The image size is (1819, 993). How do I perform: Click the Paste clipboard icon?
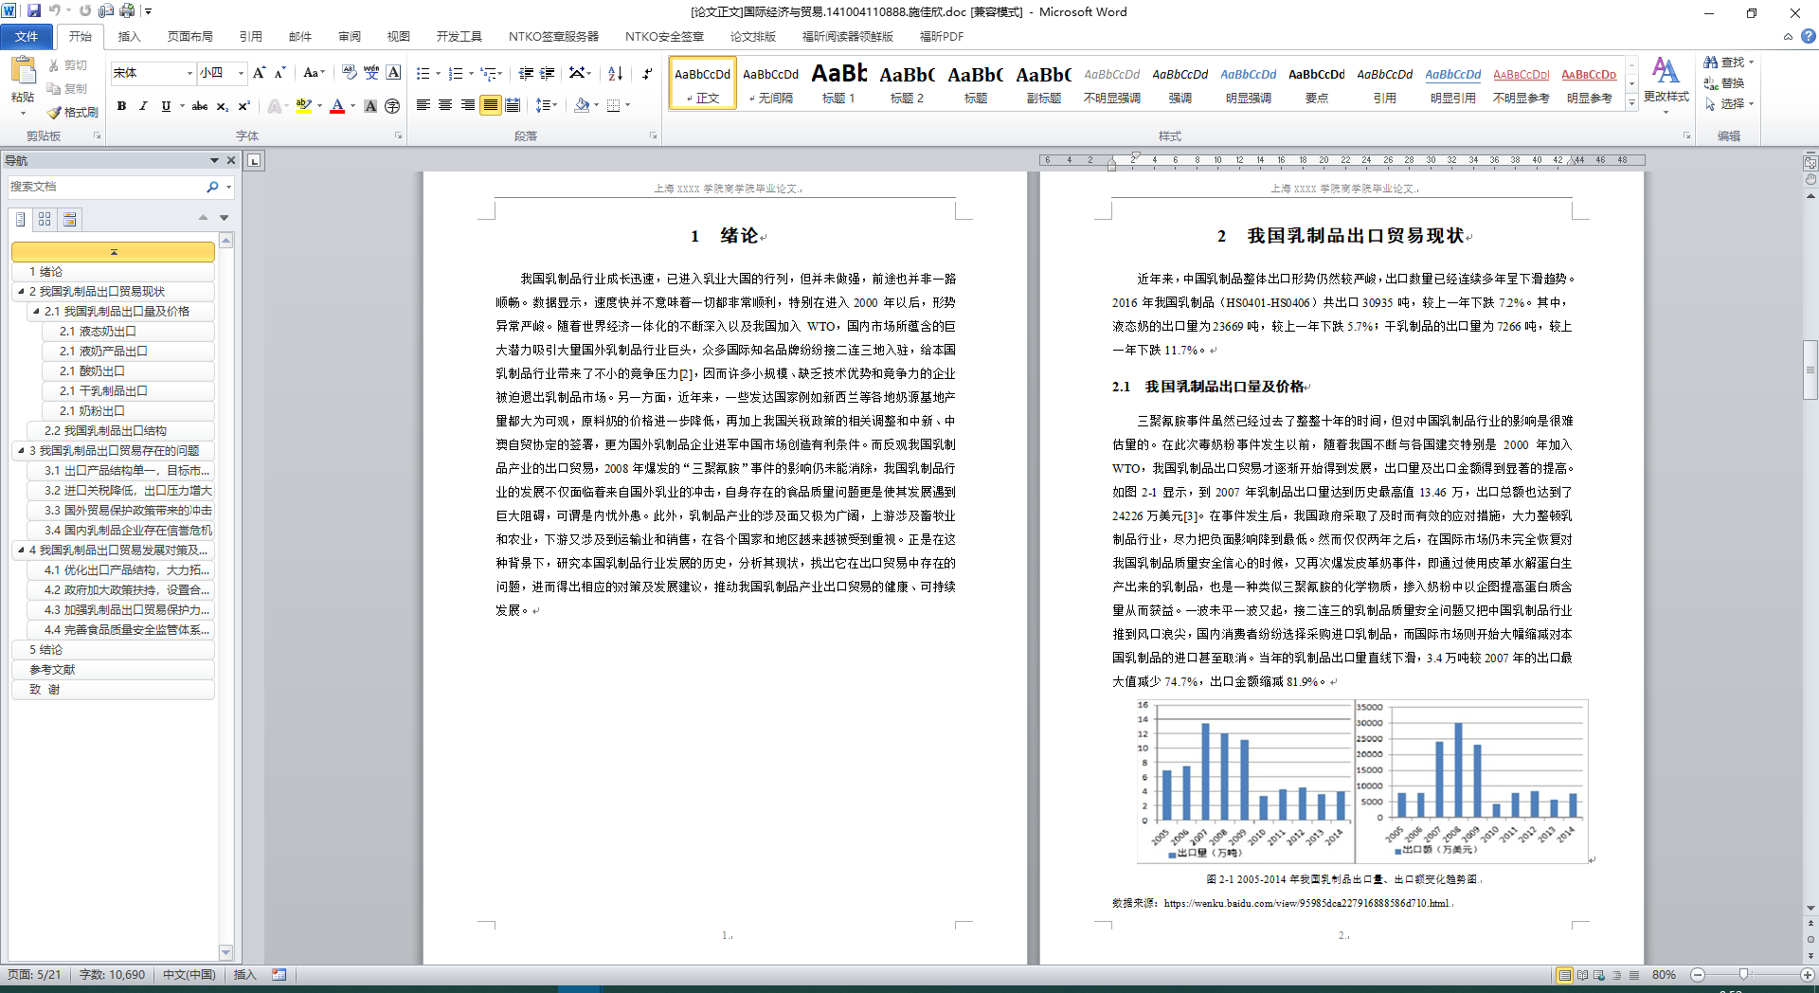(x=23, y=71)
